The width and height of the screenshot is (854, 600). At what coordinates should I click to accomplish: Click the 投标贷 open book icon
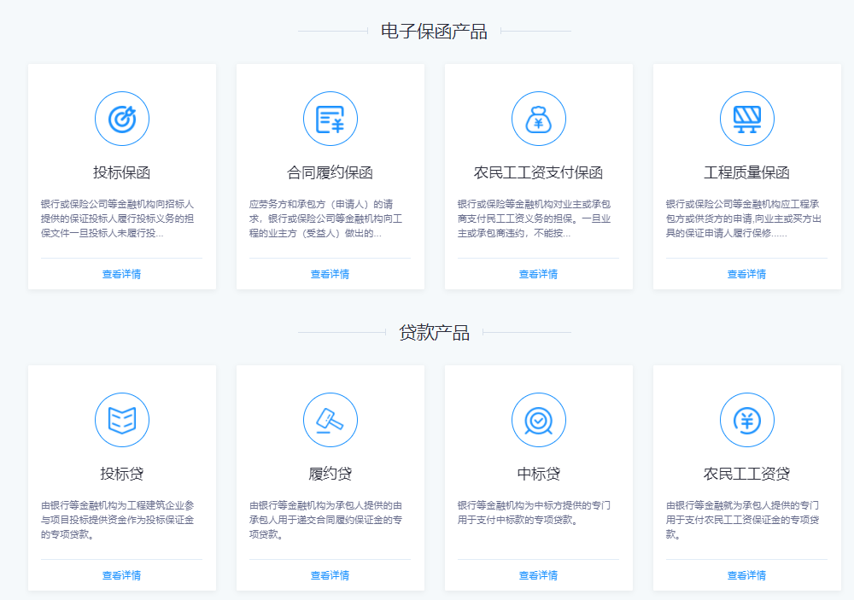tap(122, 420)
